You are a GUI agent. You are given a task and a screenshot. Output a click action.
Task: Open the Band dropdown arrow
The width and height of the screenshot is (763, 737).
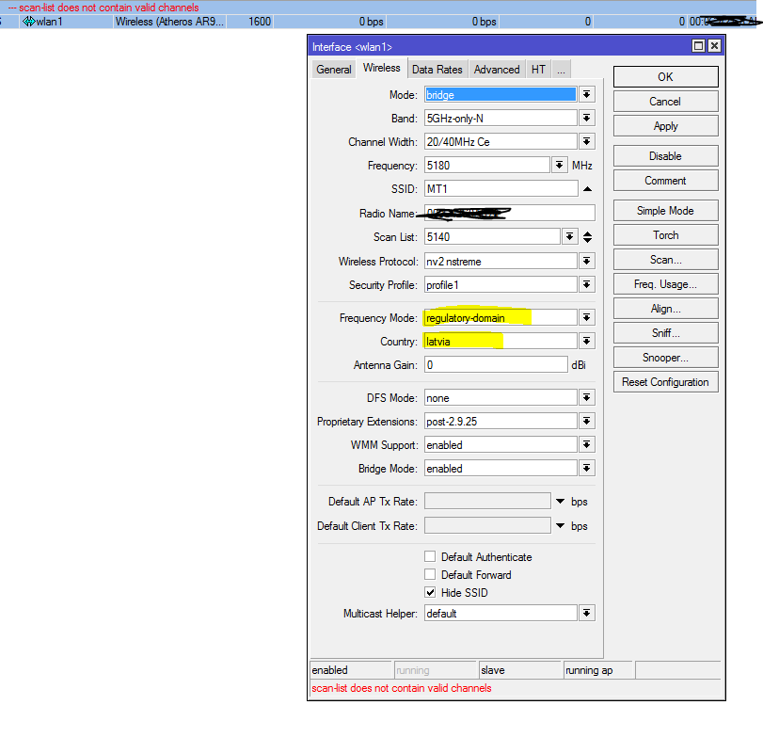[x=587, y=118]
